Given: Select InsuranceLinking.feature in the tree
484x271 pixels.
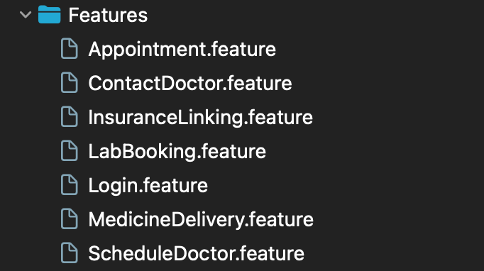Looking at the screenshot, I should click(x=200, y=118).
